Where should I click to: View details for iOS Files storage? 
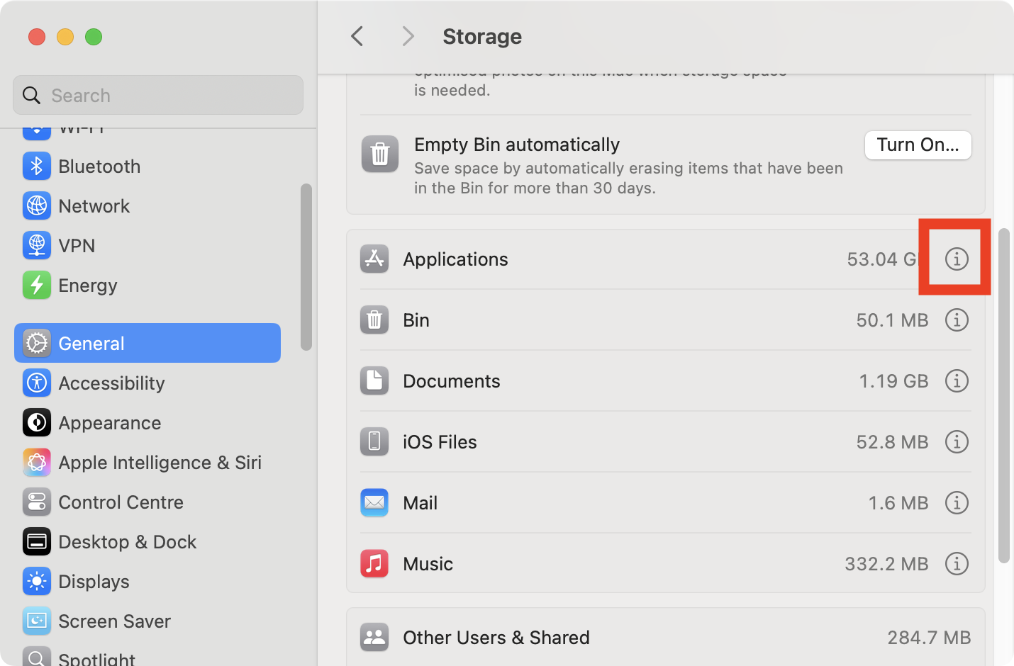[x=957, y=441]
